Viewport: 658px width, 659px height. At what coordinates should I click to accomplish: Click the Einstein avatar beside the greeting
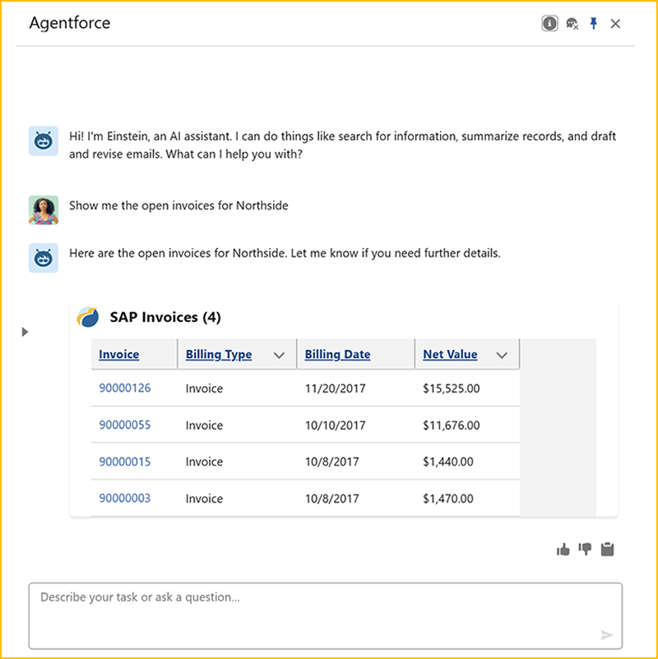tap(43, 141)
